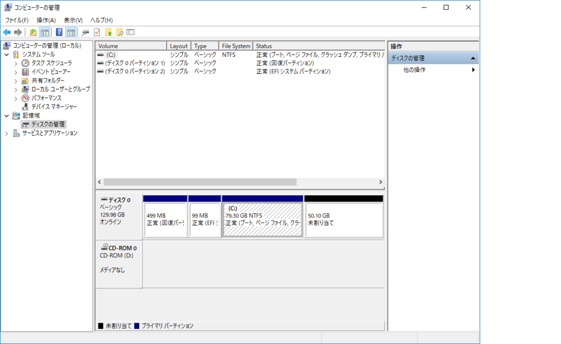Expand the サービスとアプリケーション chevron
This screenshot has width=561, height=344.
(7, 133)
